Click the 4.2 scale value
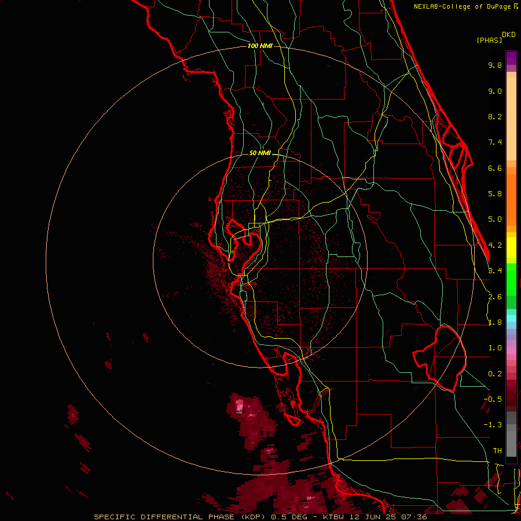The image size is (521, 521). click(495, 245)
